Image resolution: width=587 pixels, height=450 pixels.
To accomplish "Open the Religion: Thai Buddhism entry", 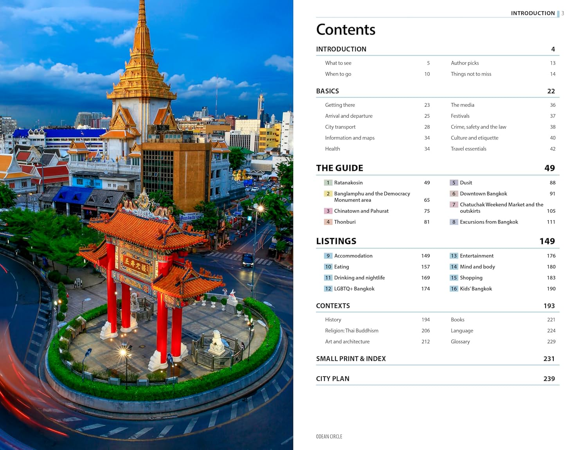I will pos(351,330).
